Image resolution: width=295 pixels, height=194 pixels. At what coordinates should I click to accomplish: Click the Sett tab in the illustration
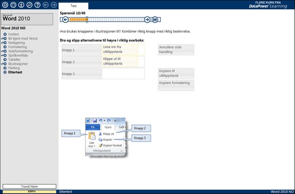(121, 127)
